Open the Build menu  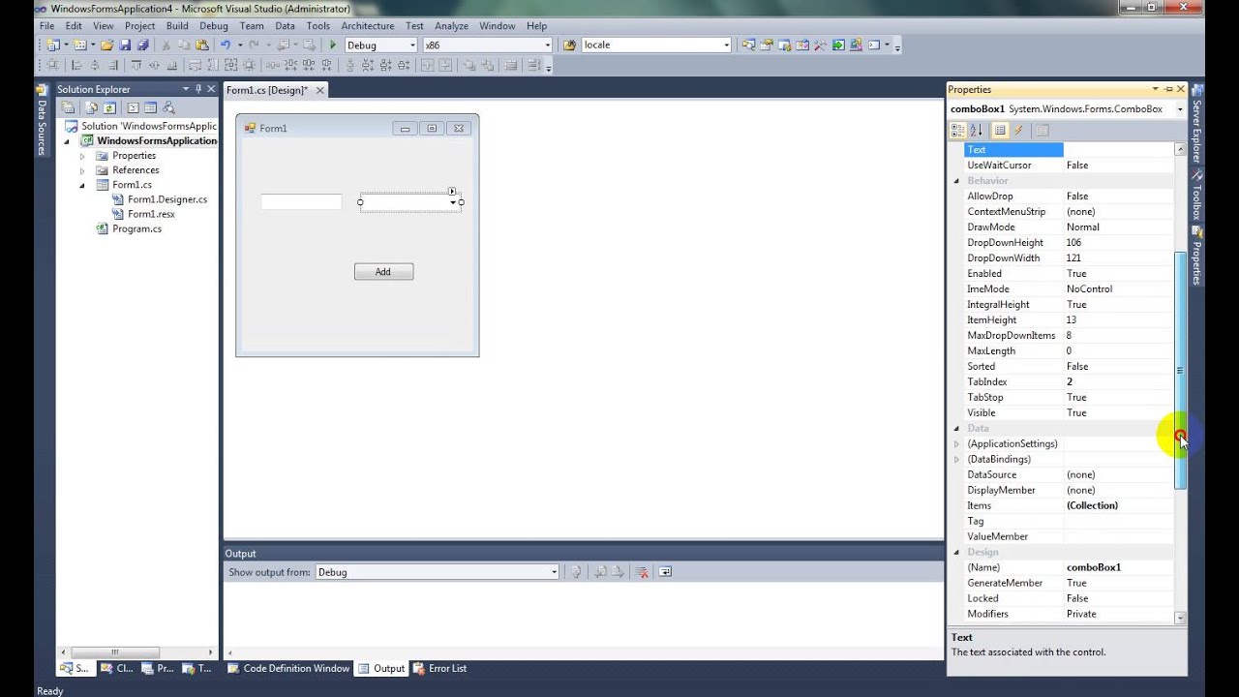(177, 26)
